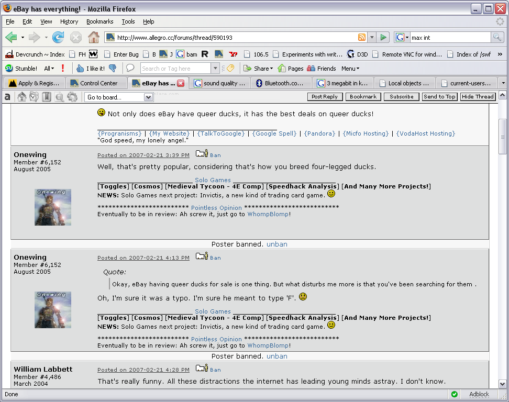Click the browser Back arrow
This screenshot has height=402, width=509.
[x=12, y=37]
